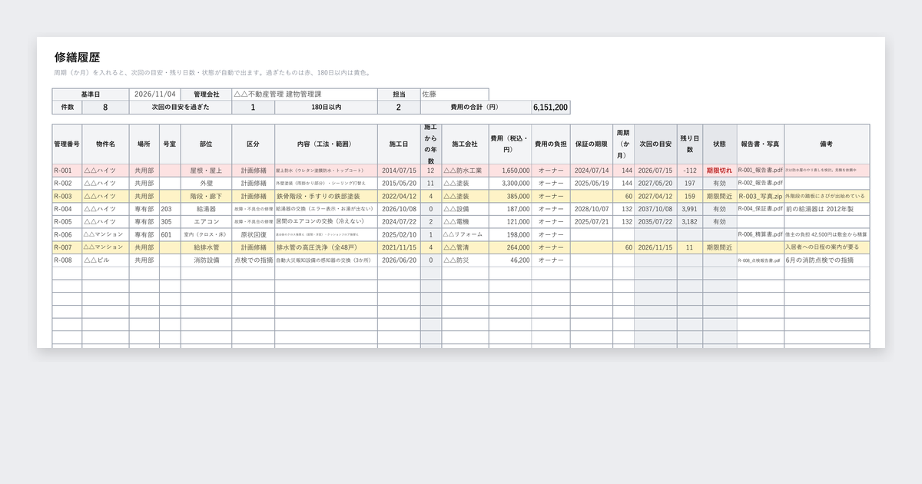This screenshot has width=922, height=484.
Task: Select the 原状回復 category cell
Action: pos(254,234)
